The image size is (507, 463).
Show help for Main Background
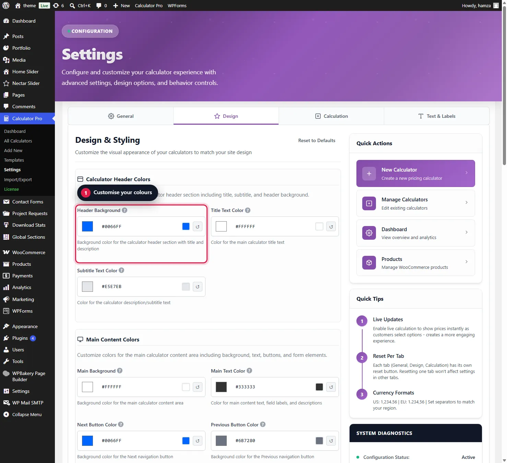(120, 371)
